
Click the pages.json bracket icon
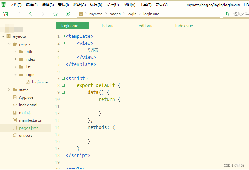[15, 128]
